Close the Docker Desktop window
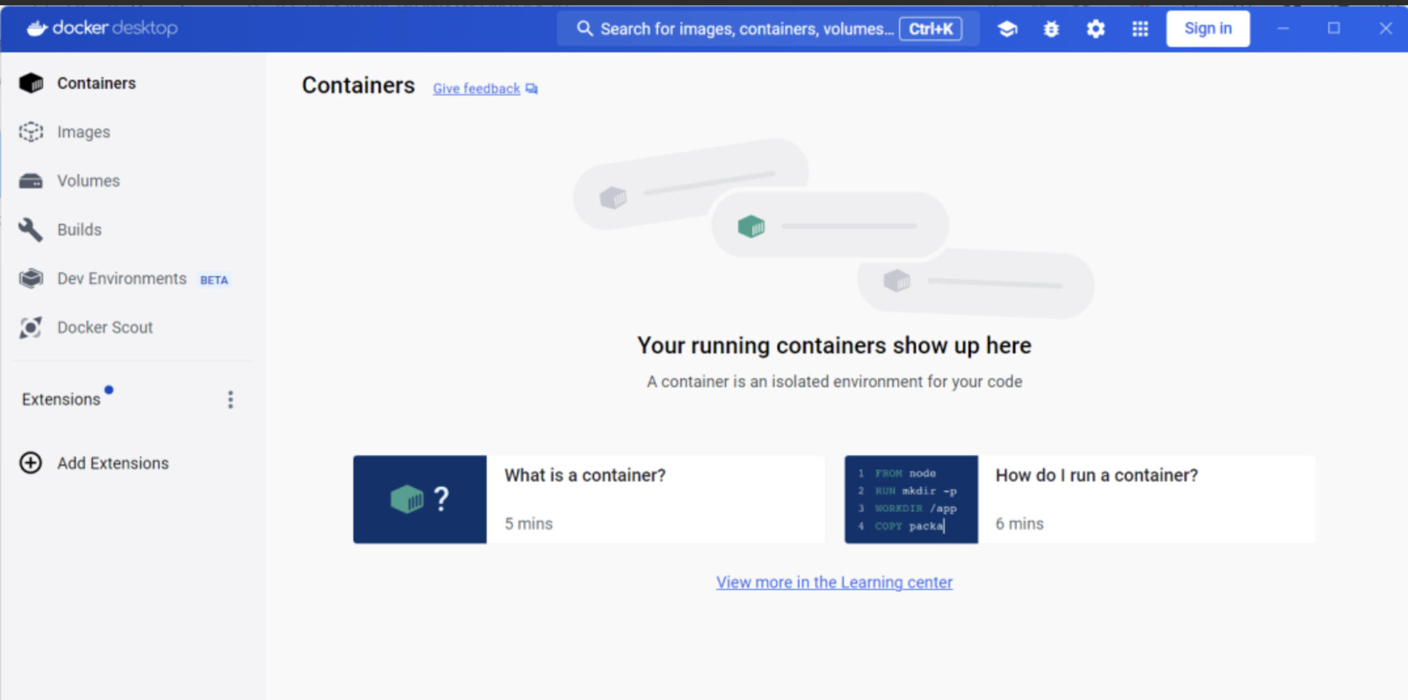This screenshot has width=1408, height=700. point(1386,28)
